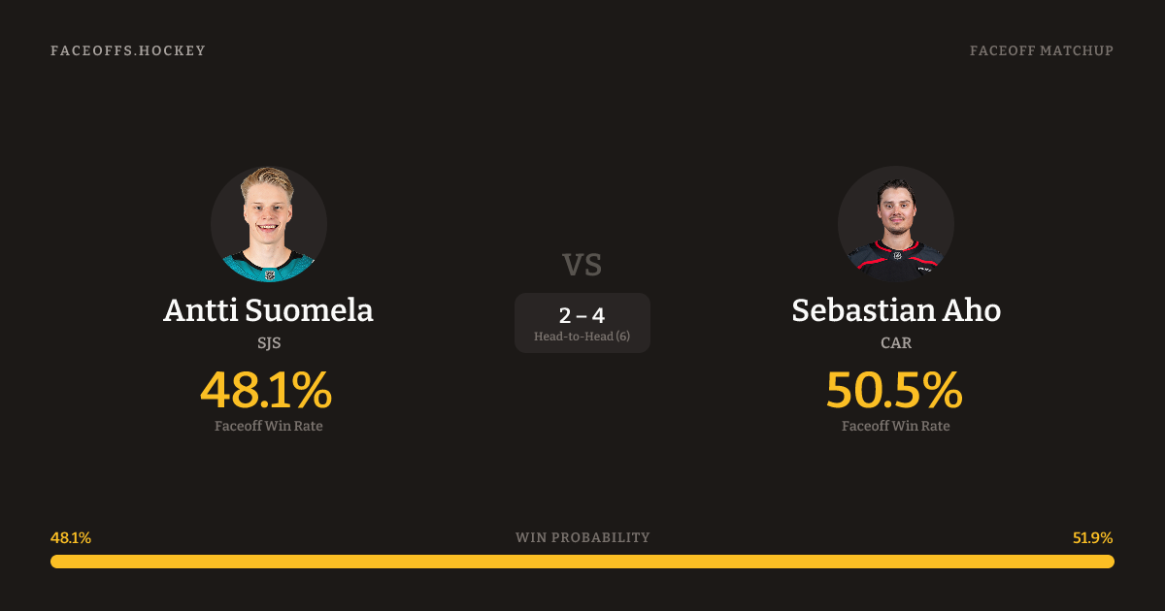Click the yellow win probability bar
This screenshot has width=1165, height=611.
(x=582, y=562)
